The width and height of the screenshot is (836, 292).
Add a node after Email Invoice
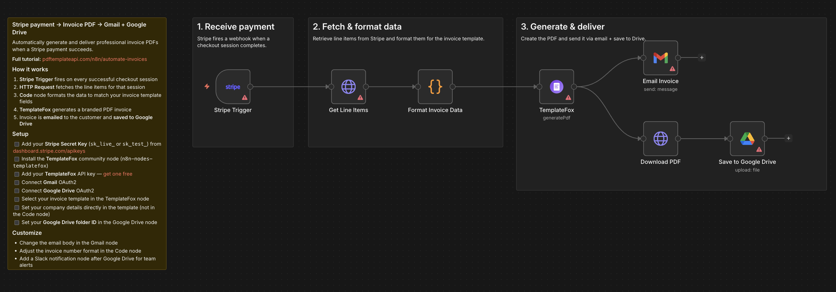tap(702, 58)
